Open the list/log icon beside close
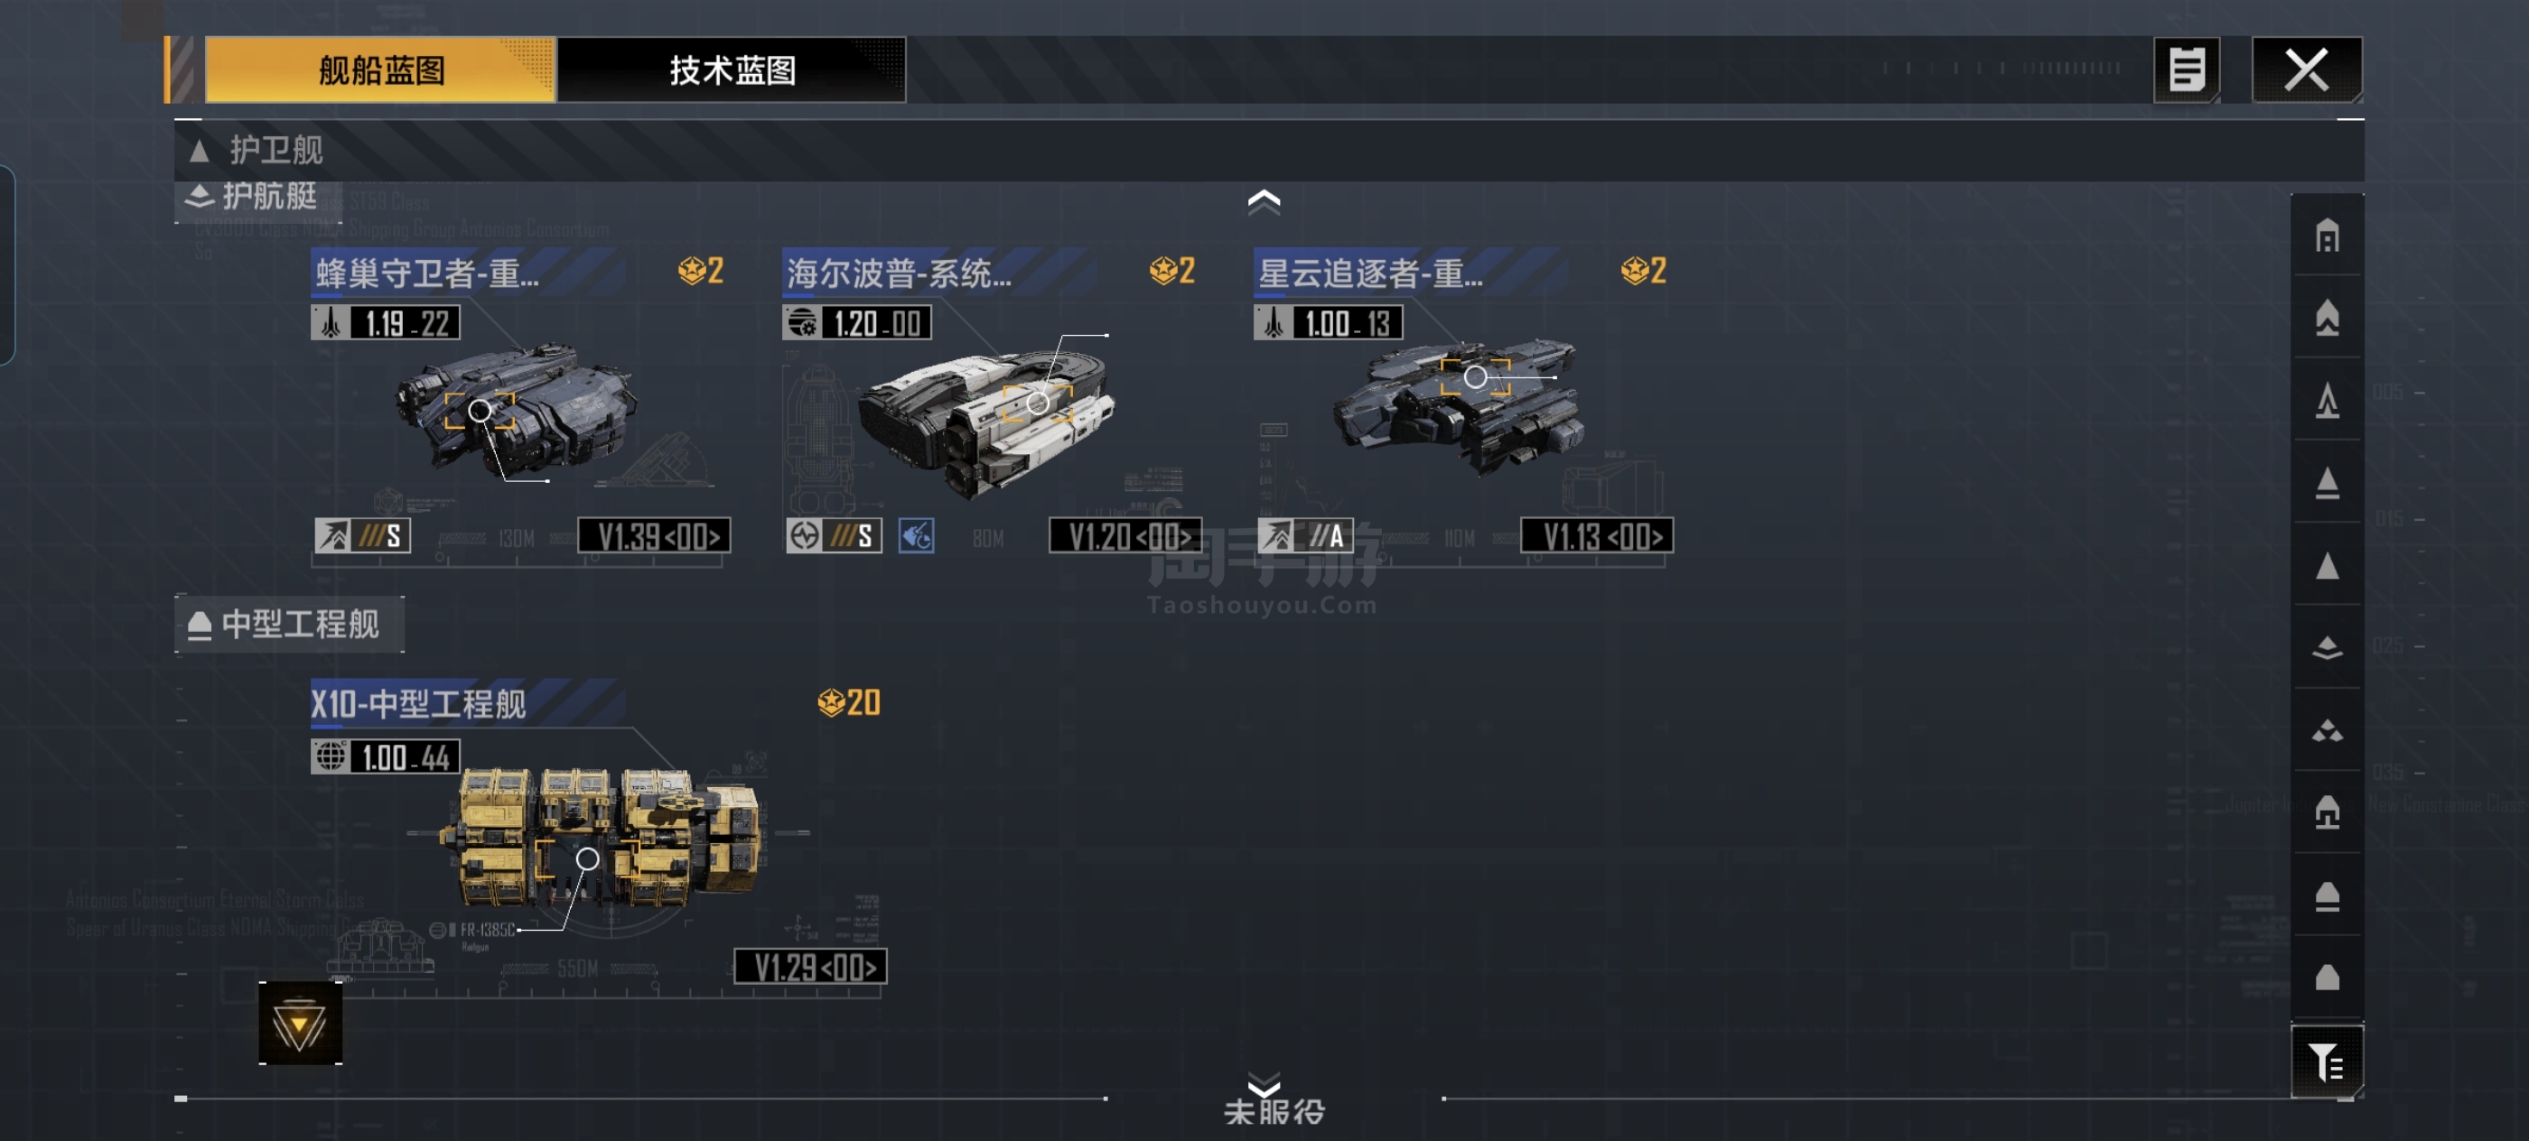The height and width of the screenshot is (1141, 2529). tap(2186, 70)
